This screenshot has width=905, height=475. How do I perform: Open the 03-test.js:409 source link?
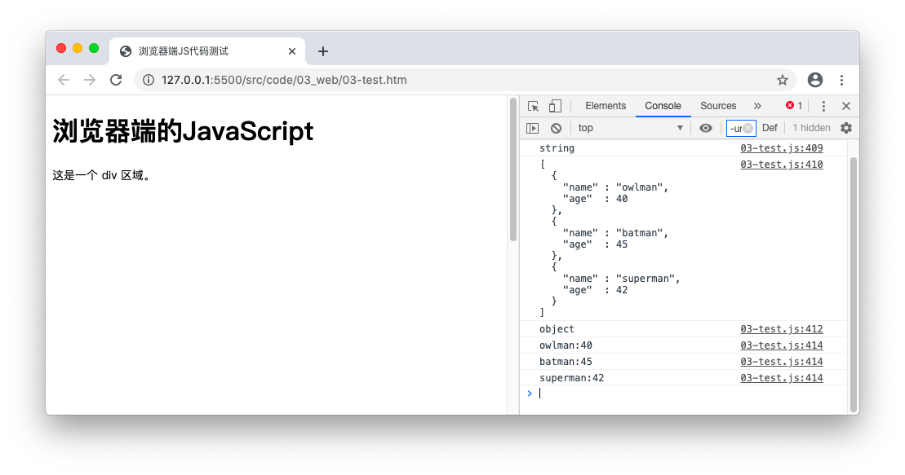click(x=781, y=148)
